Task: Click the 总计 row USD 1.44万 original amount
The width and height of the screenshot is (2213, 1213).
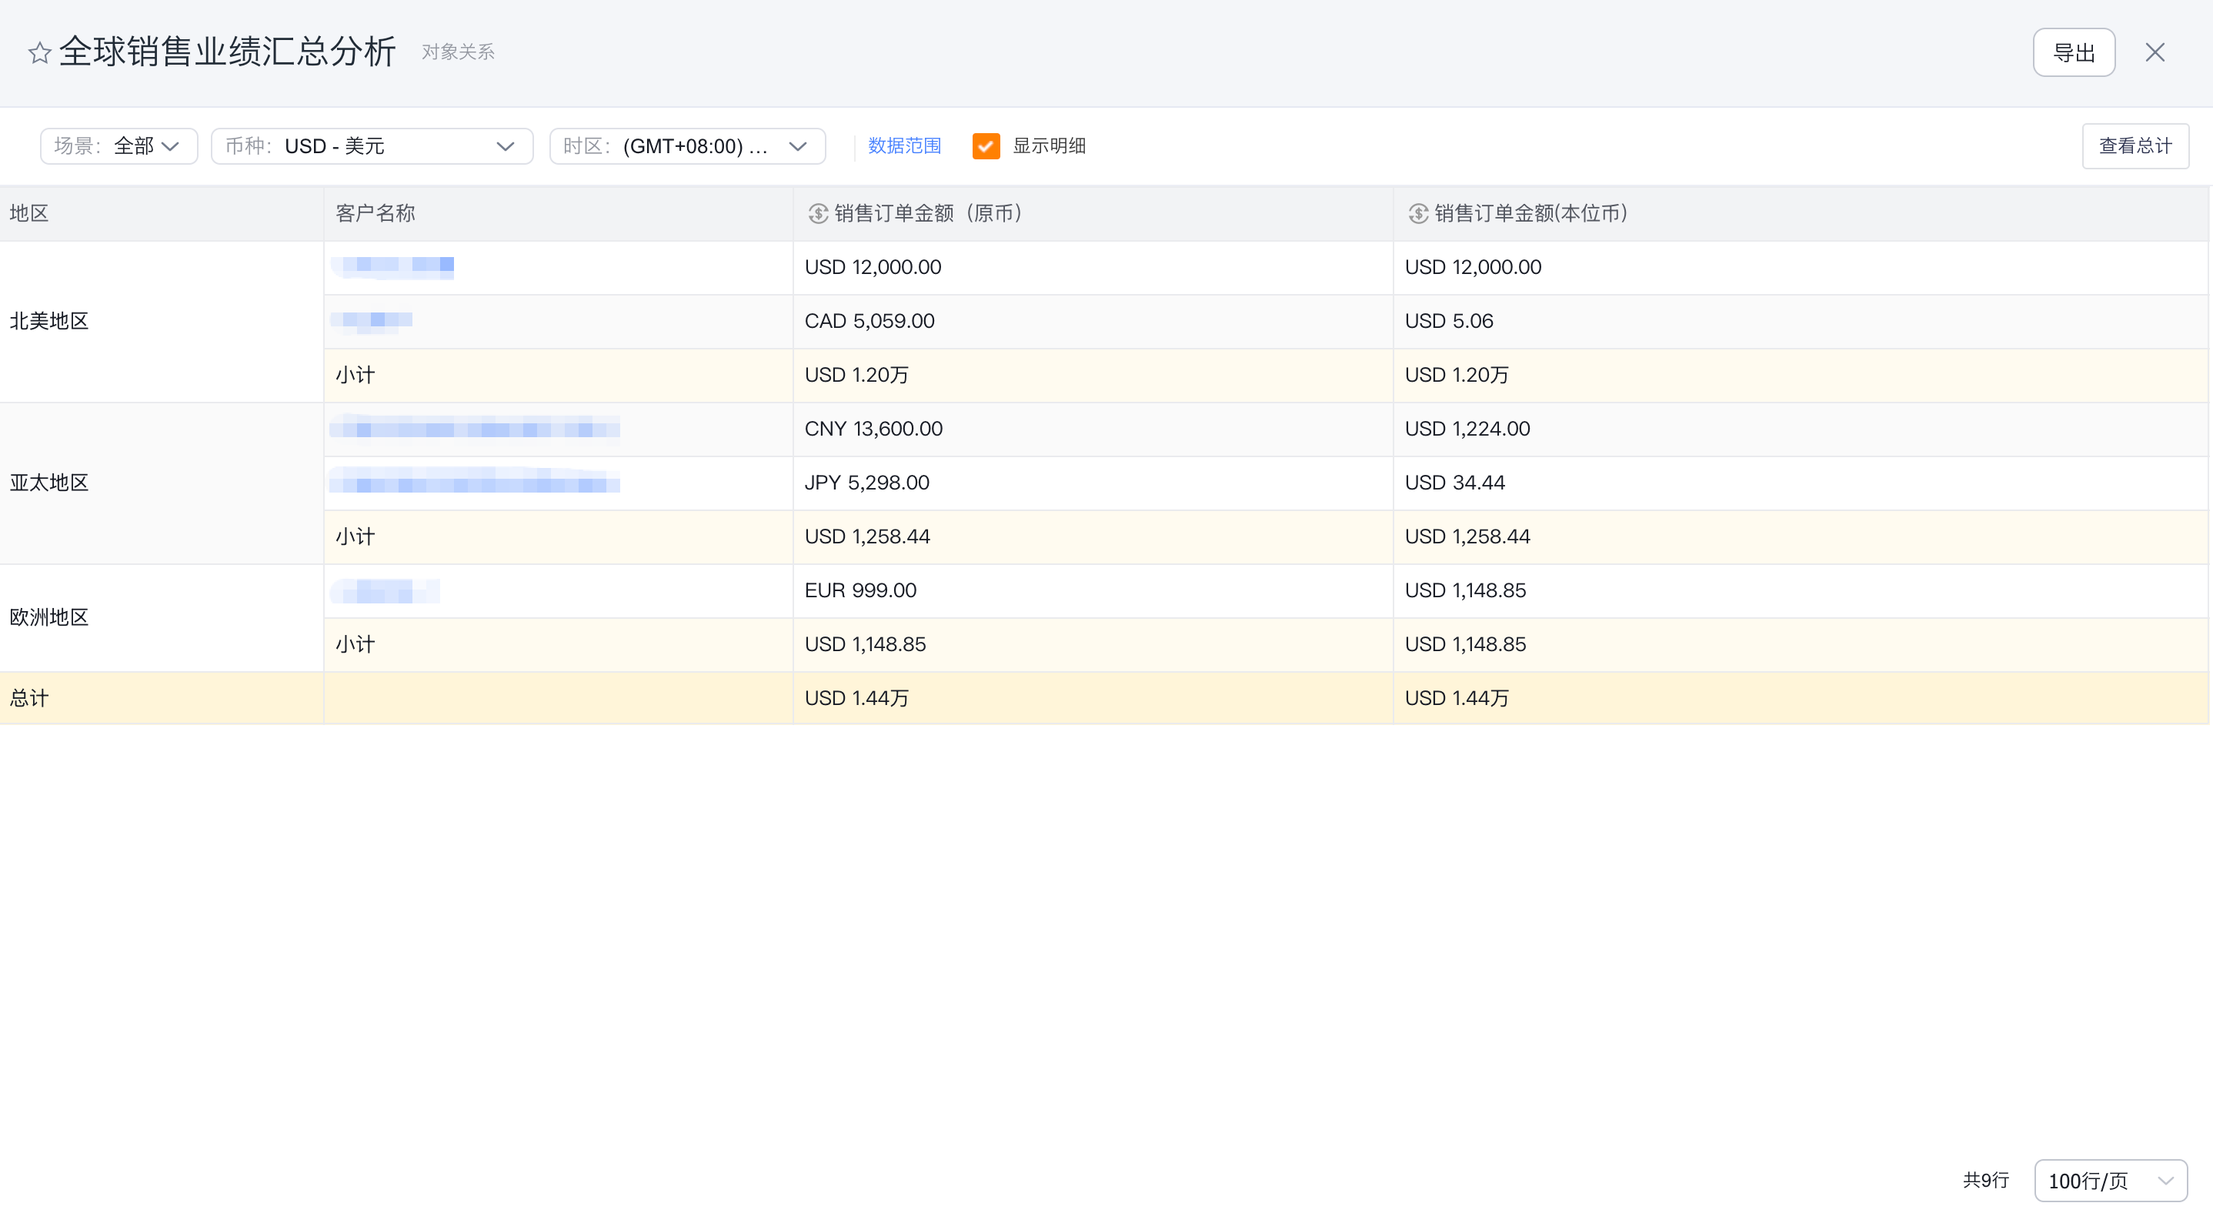Action: [x=856, y=697]
